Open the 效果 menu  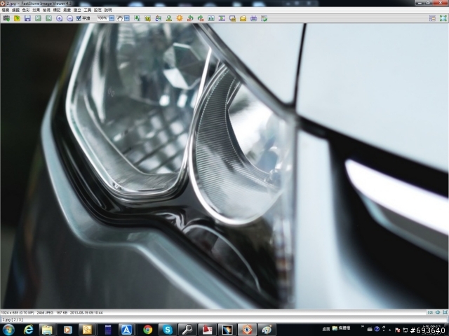click(36, 10)
